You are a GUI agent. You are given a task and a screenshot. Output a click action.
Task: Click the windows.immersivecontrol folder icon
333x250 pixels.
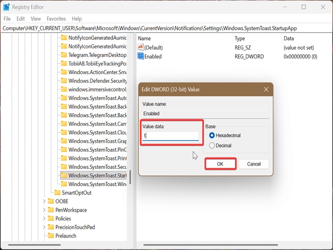(64, 89)
